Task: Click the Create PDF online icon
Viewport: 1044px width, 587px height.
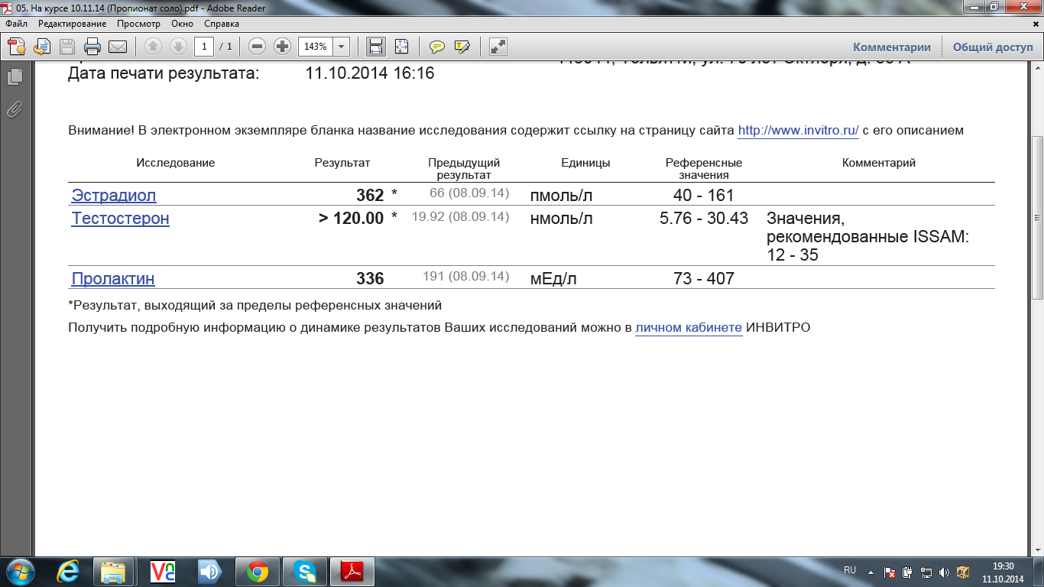Action: 16,47
